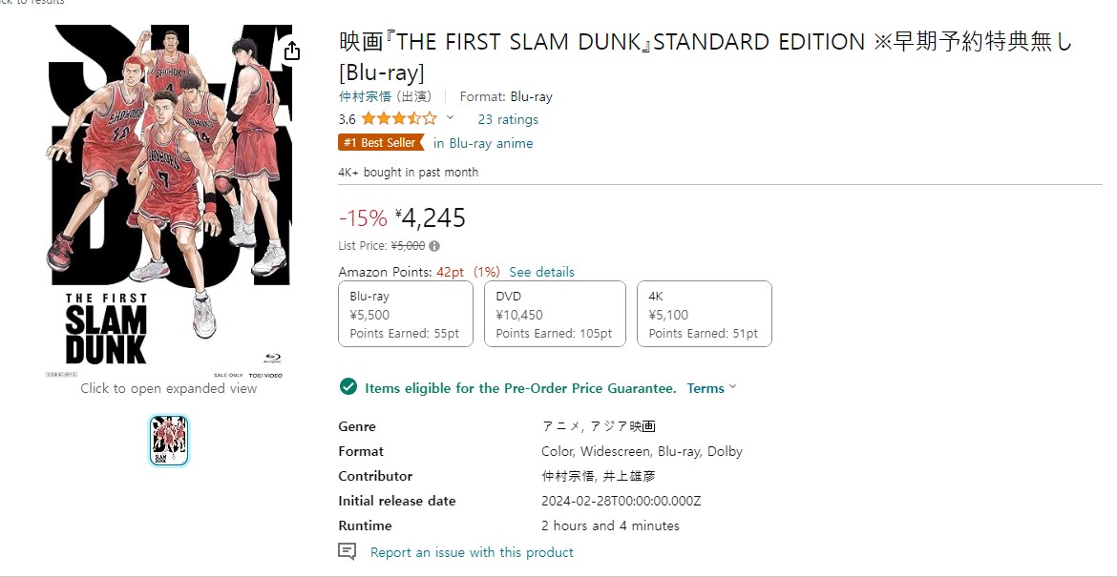Click the report issue speech bubble icon
This screenshot has height=577, width=1117.
(348, 552)
